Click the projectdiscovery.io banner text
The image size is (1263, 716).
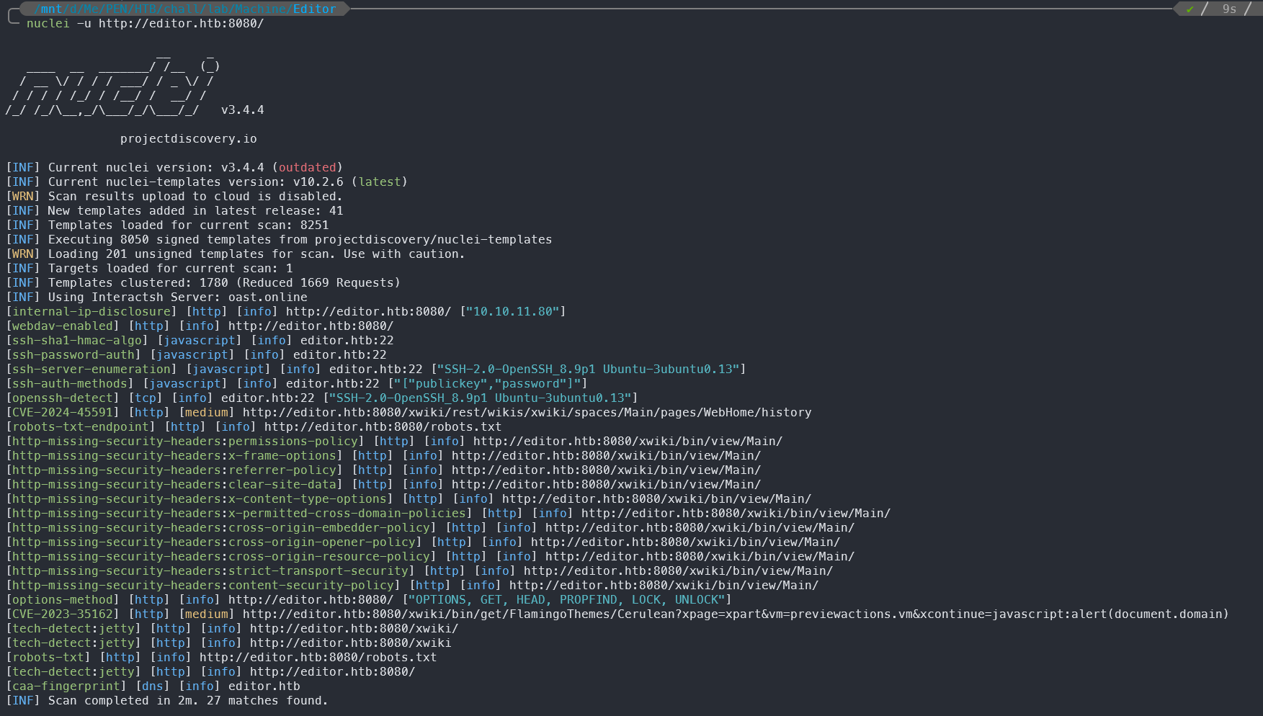[189, 138]
